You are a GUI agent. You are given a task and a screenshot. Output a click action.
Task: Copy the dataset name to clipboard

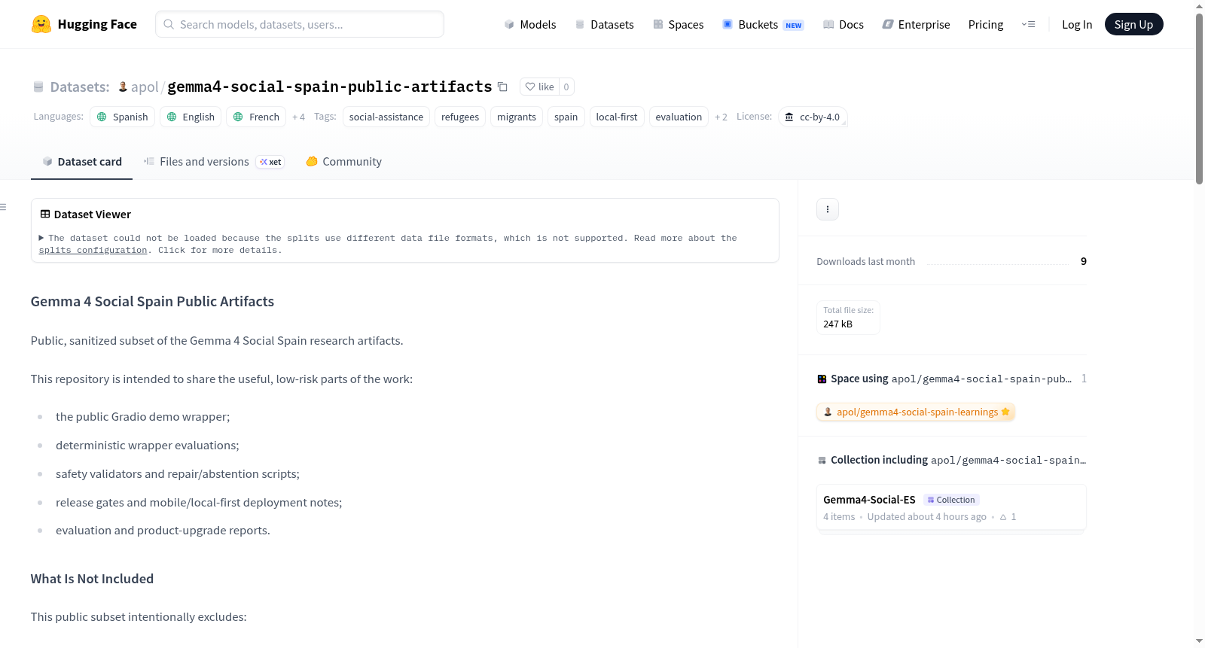pos(502,87)
